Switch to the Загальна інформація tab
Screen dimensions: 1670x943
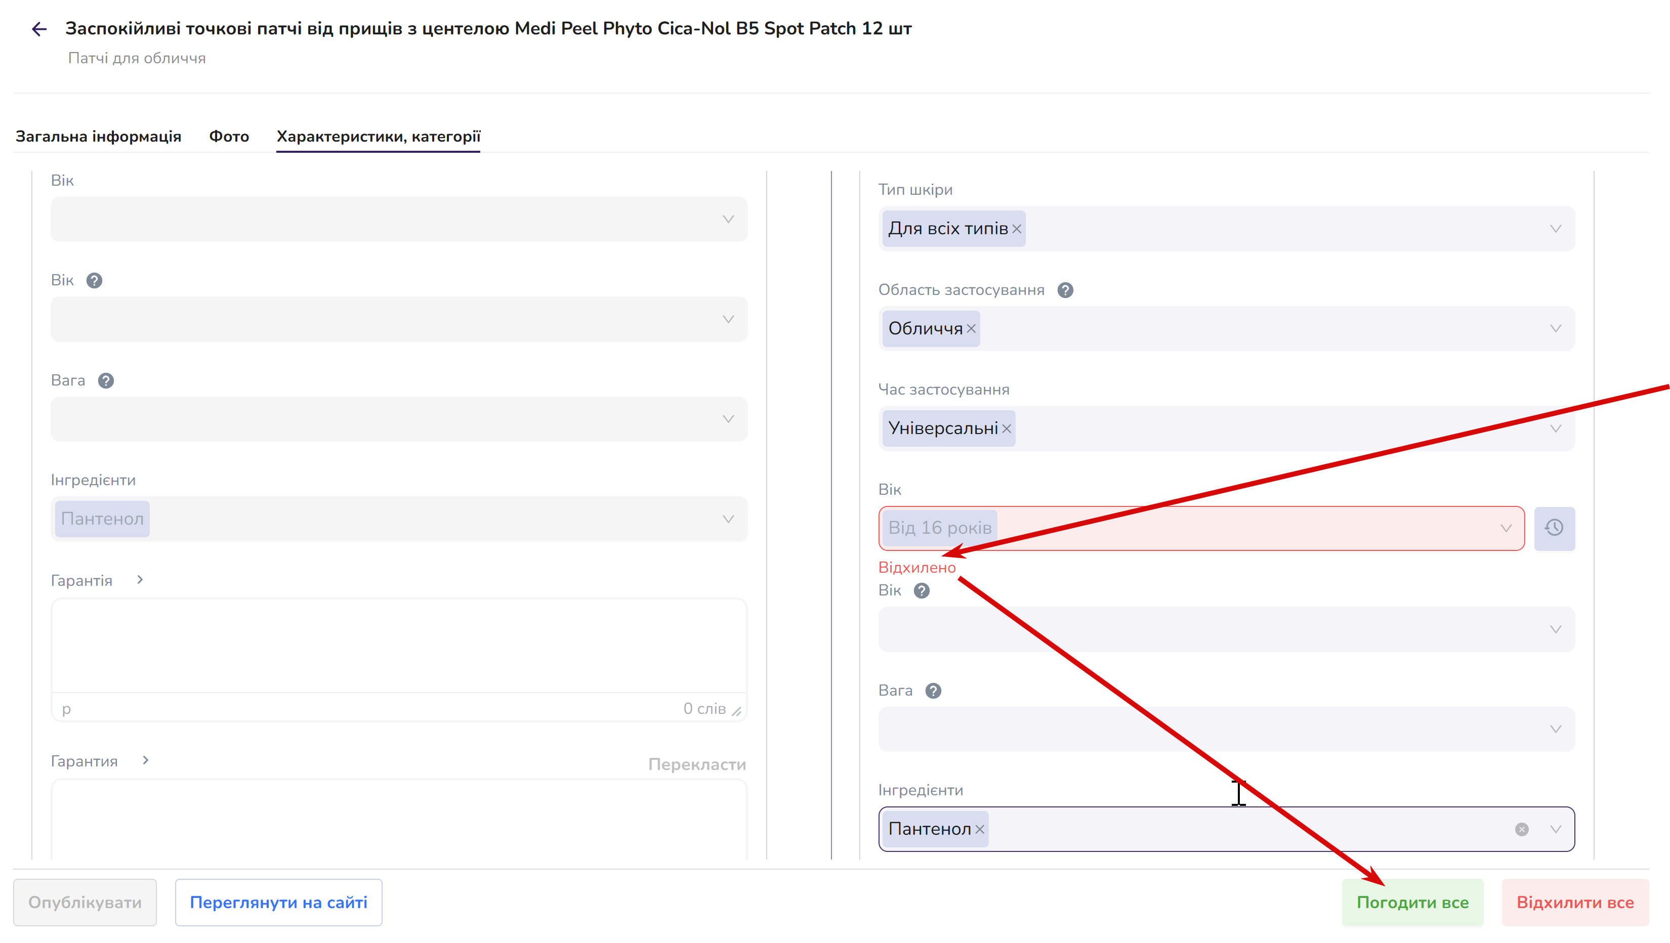pos(99,136)
